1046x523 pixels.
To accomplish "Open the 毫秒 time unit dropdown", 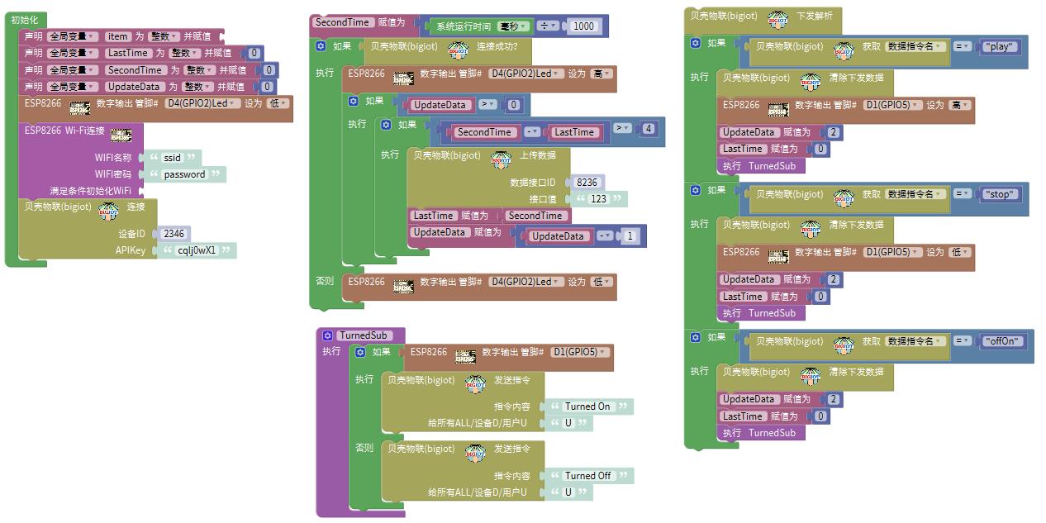I will click(514, 26).
